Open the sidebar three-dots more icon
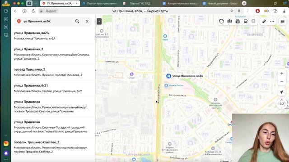 point(6,159)
